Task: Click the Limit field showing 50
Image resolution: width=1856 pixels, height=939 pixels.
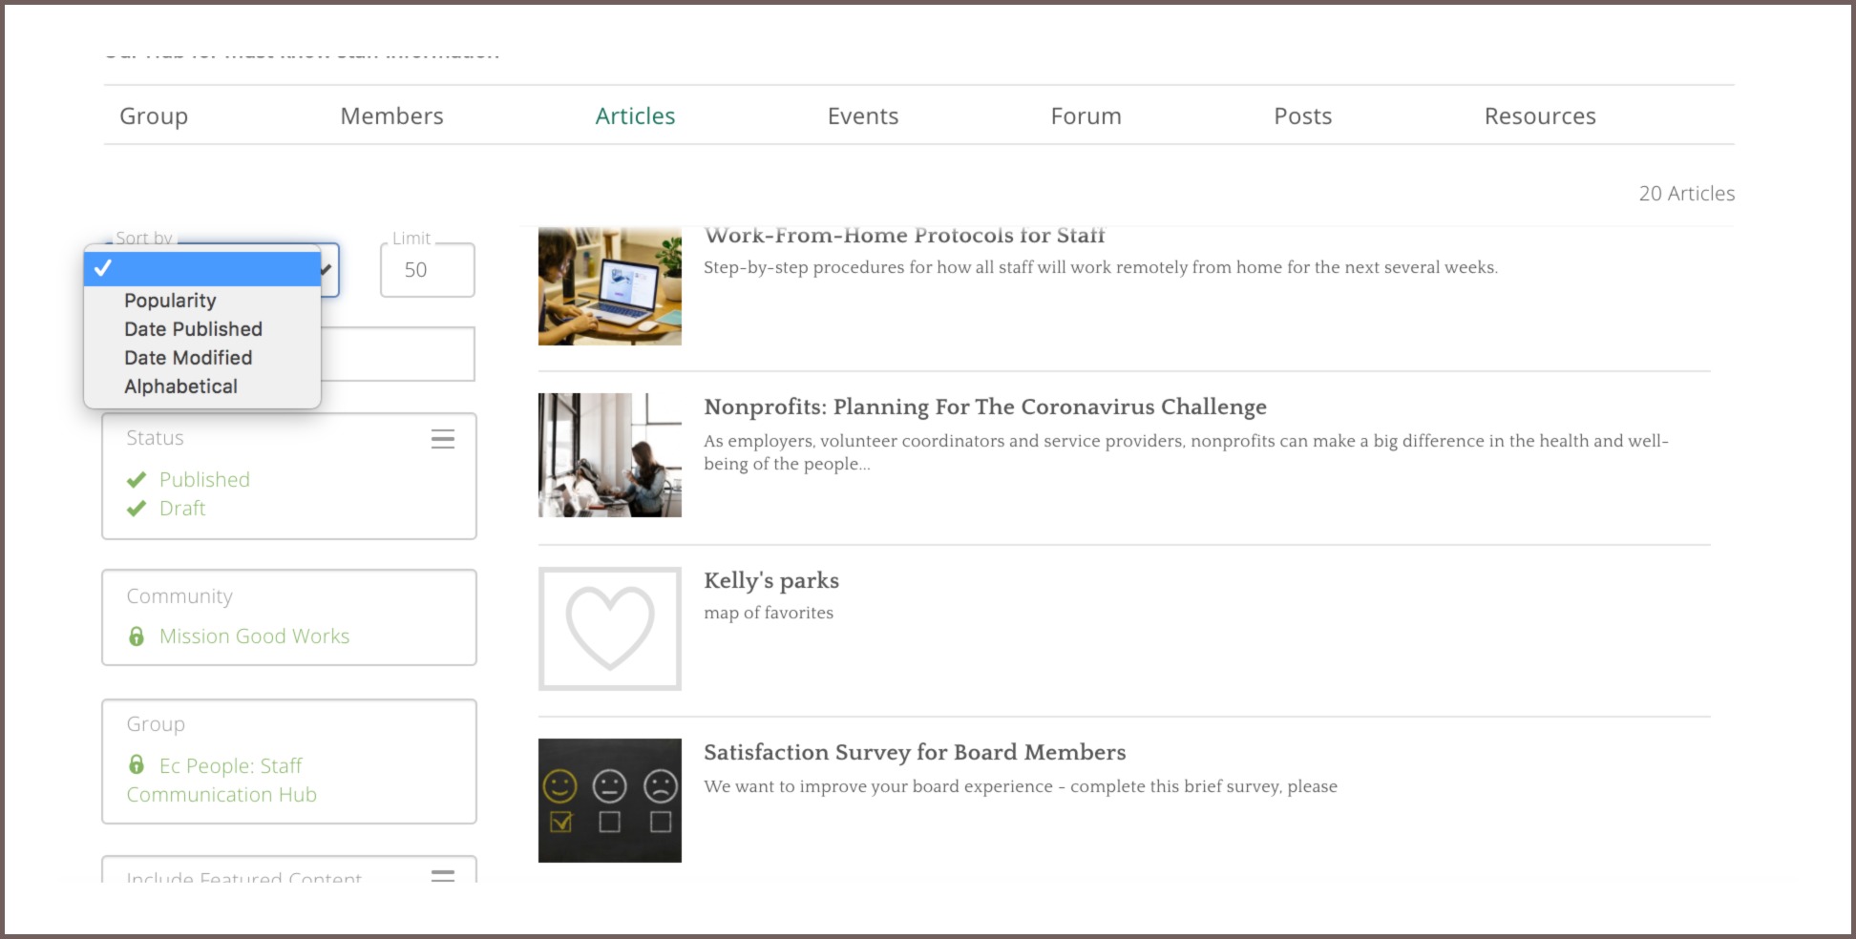Action: pos(428,270)
